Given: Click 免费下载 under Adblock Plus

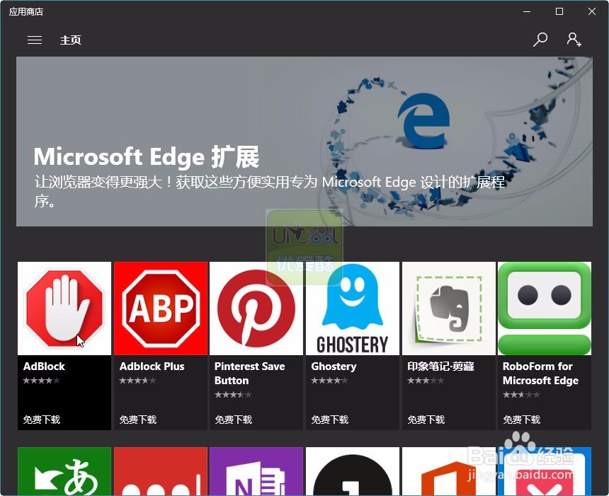Looking at the screenshot, I should pyautogui.click(x=138, y=420).
